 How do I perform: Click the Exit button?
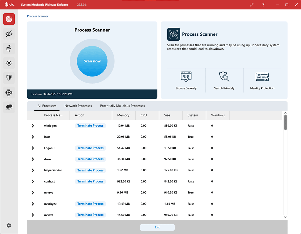tap(157, 227)
